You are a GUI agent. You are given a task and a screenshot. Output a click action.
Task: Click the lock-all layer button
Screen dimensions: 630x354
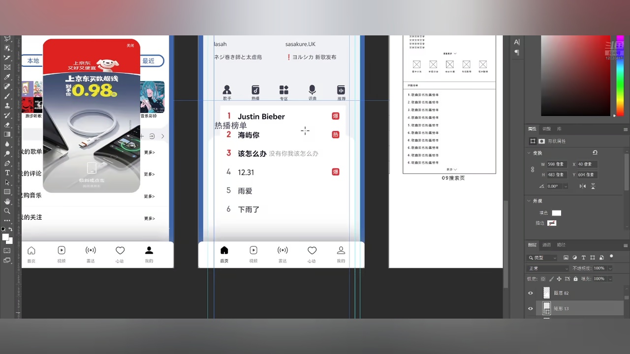coord(575,279)
